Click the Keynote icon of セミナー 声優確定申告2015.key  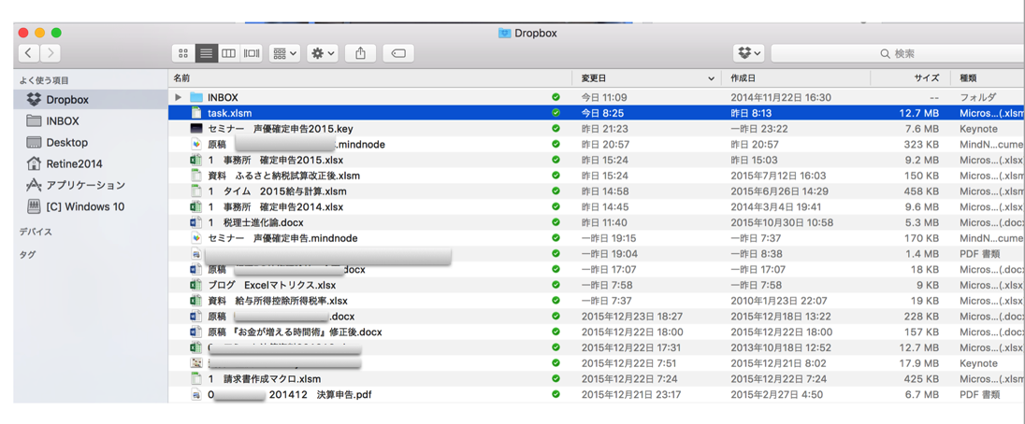196,129
